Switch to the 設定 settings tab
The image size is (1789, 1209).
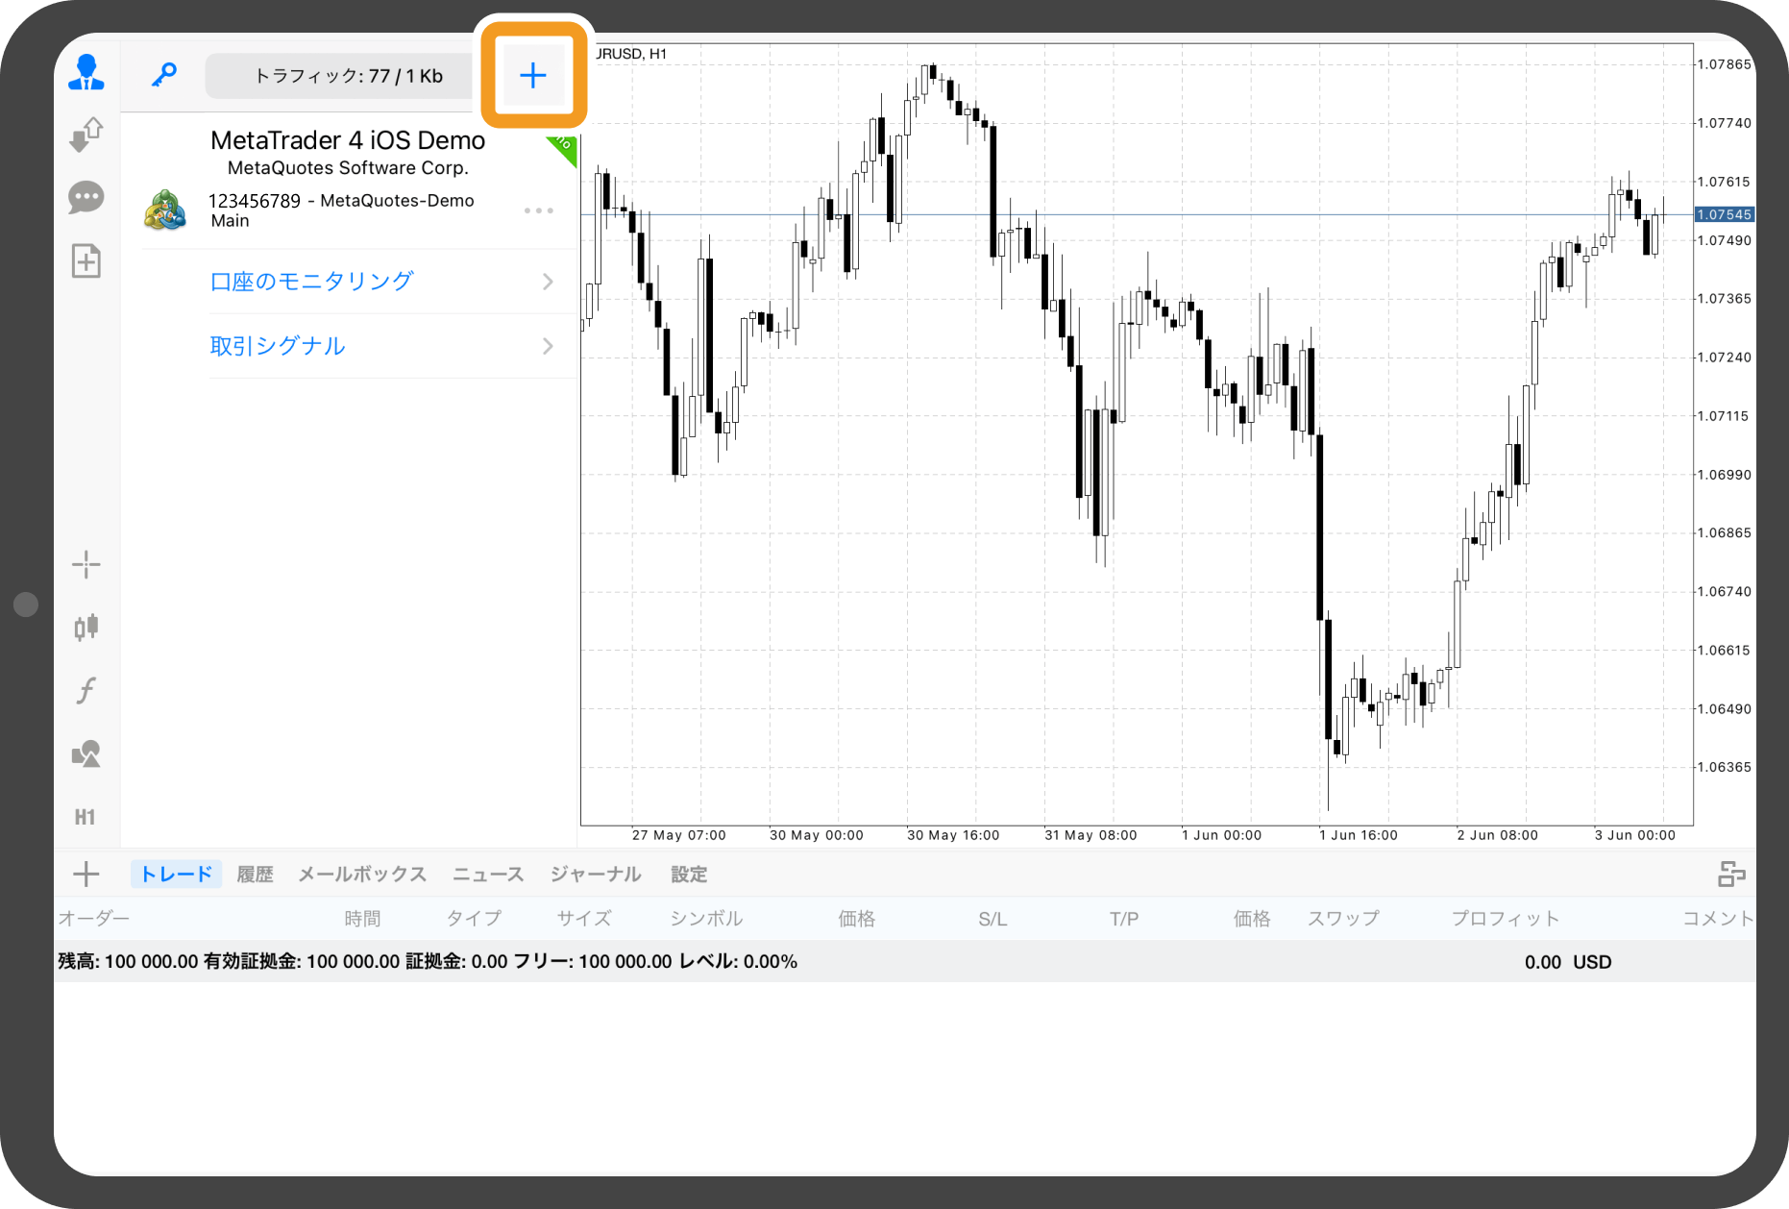(689, 874)
